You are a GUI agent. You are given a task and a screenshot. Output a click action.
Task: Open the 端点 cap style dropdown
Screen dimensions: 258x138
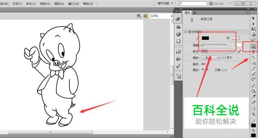click(x=204, y=64)
